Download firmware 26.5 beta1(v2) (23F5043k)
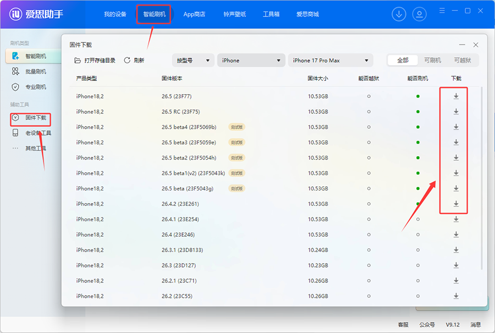The image size is (495, 333). pos(456,173)
